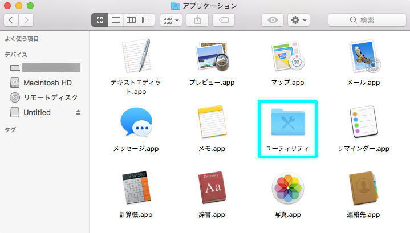410x233 pixels.
Task: Click the 写真.app file name label
Action: click(287, 215)
